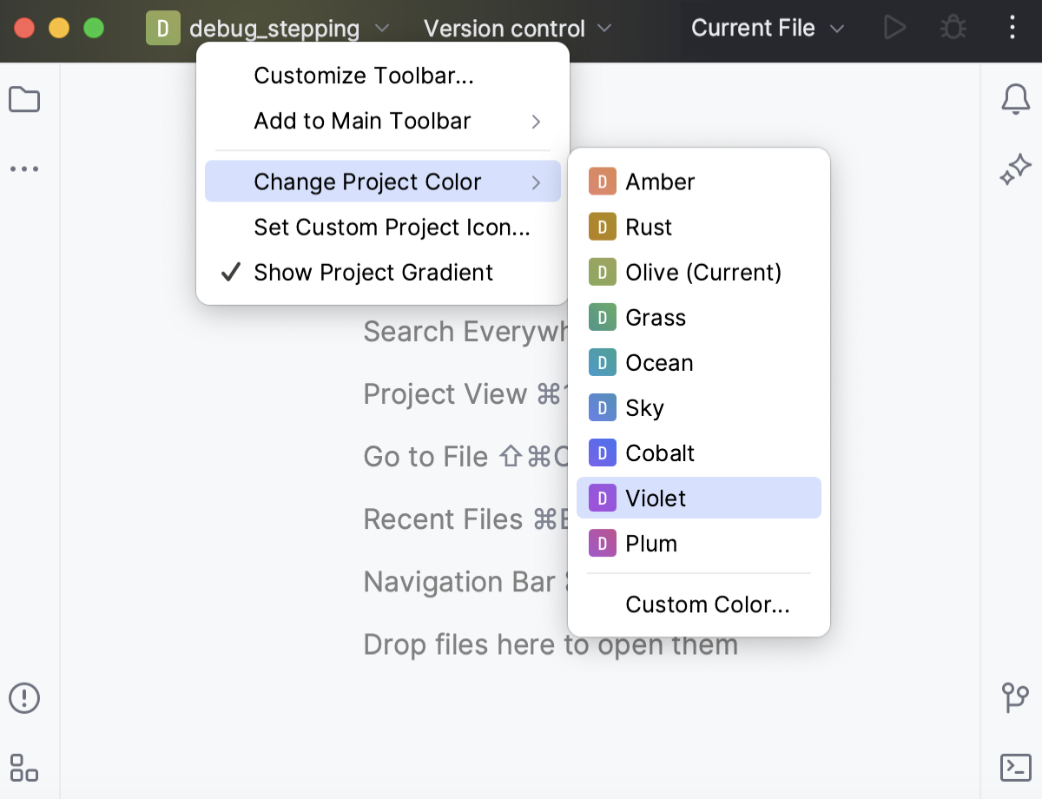Open the AI Assistant panel
Viewport: 1042px width, 799px height.
pos(1014,168)
